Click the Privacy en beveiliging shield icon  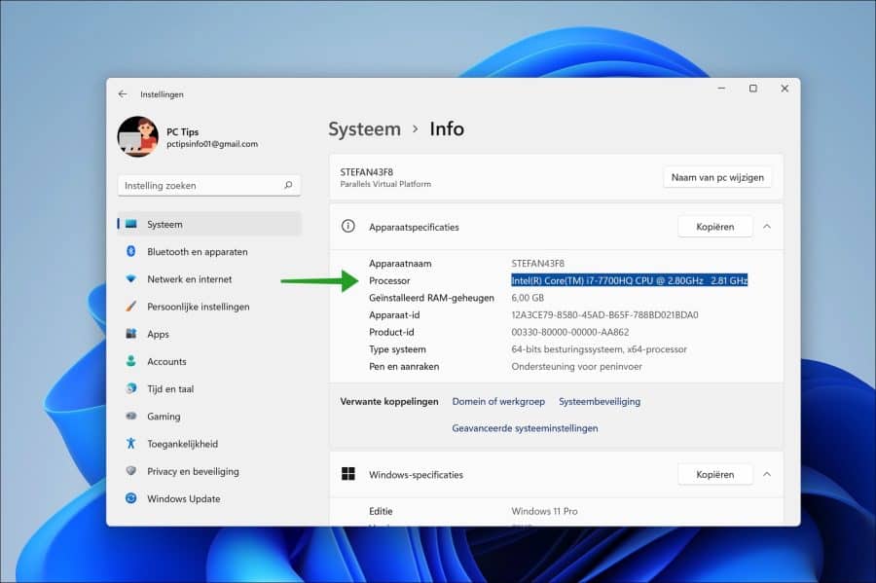pyautogui.click(x=131, y=471)
